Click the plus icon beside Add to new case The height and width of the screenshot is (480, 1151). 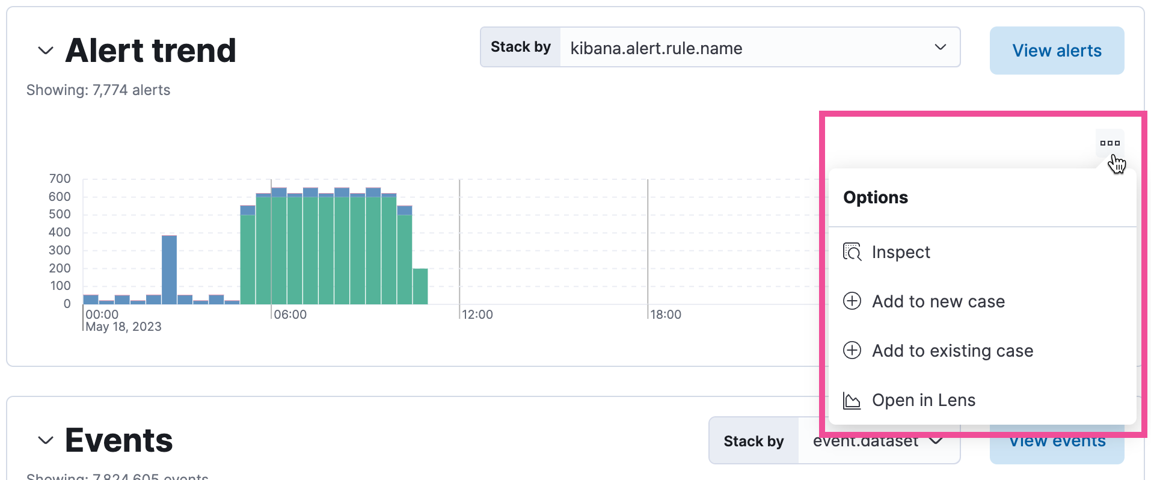pos(852,301)
